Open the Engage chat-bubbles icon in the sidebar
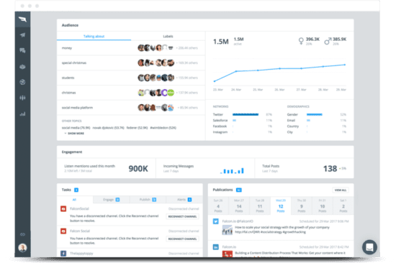 (x=22, y=50)
